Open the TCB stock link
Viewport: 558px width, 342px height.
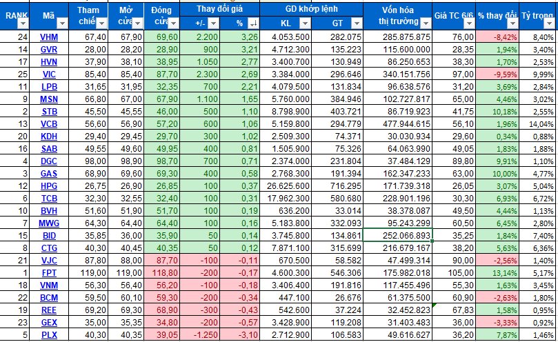point(49,199)
